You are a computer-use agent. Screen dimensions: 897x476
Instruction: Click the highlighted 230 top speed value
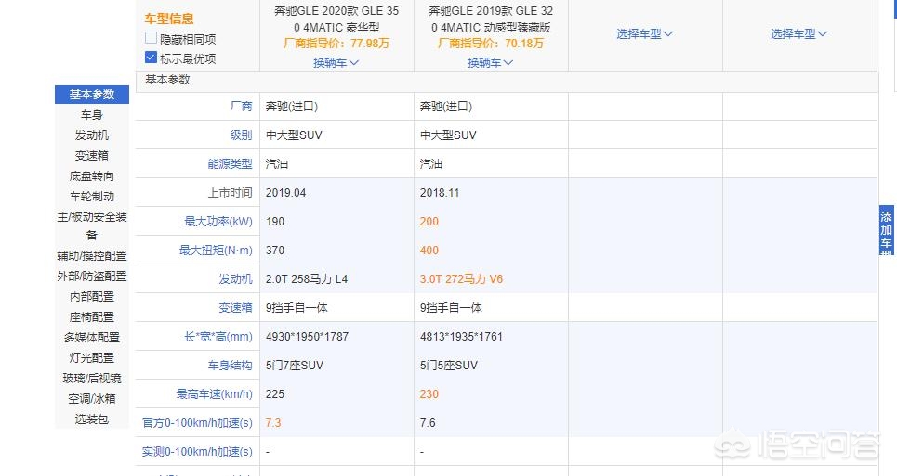[429, 393]
